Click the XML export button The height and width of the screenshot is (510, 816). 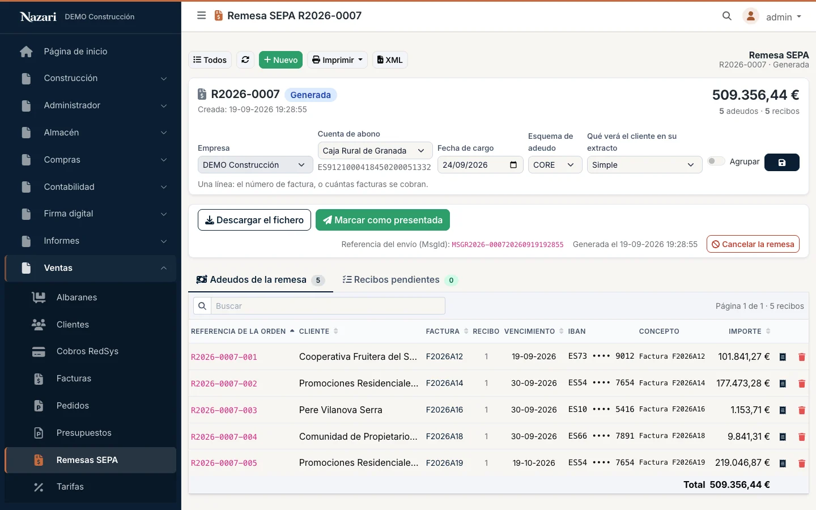click(390, 59)
